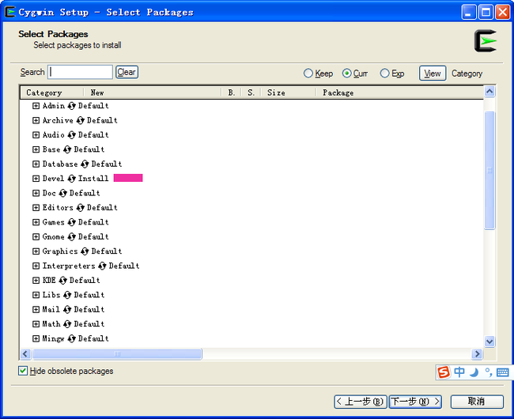Click the B. column header
The image size is (514, 419).
click(232, 92)
